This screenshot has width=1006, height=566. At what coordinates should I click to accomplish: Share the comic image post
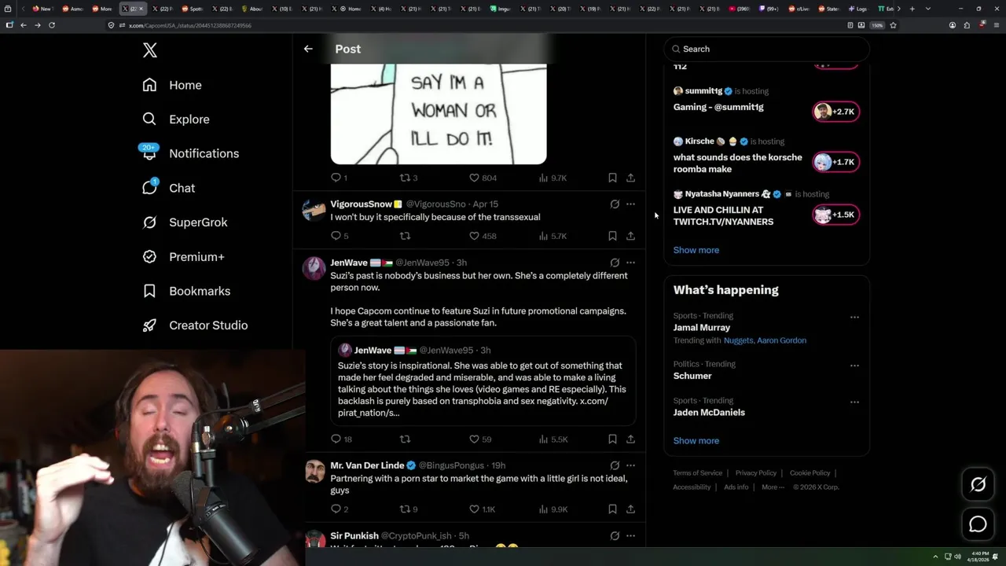click(x=630, y=178)
